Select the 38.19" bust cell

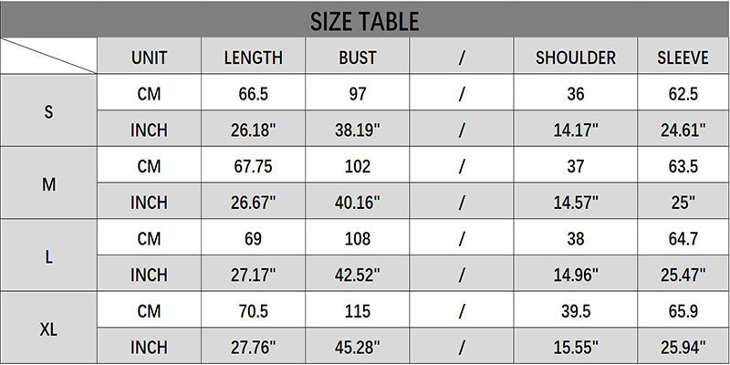click(358, 130)
